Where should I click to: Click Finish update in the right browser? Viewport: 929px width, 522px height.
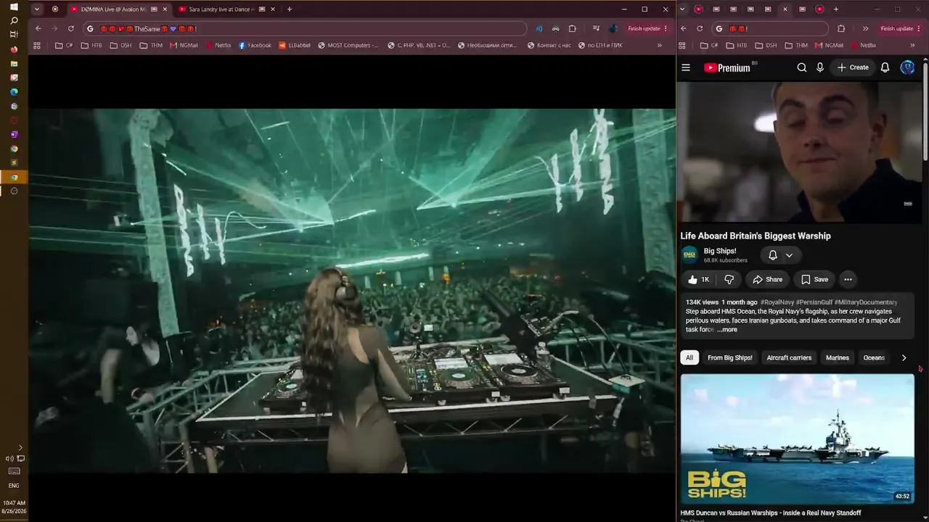[901, 28]
